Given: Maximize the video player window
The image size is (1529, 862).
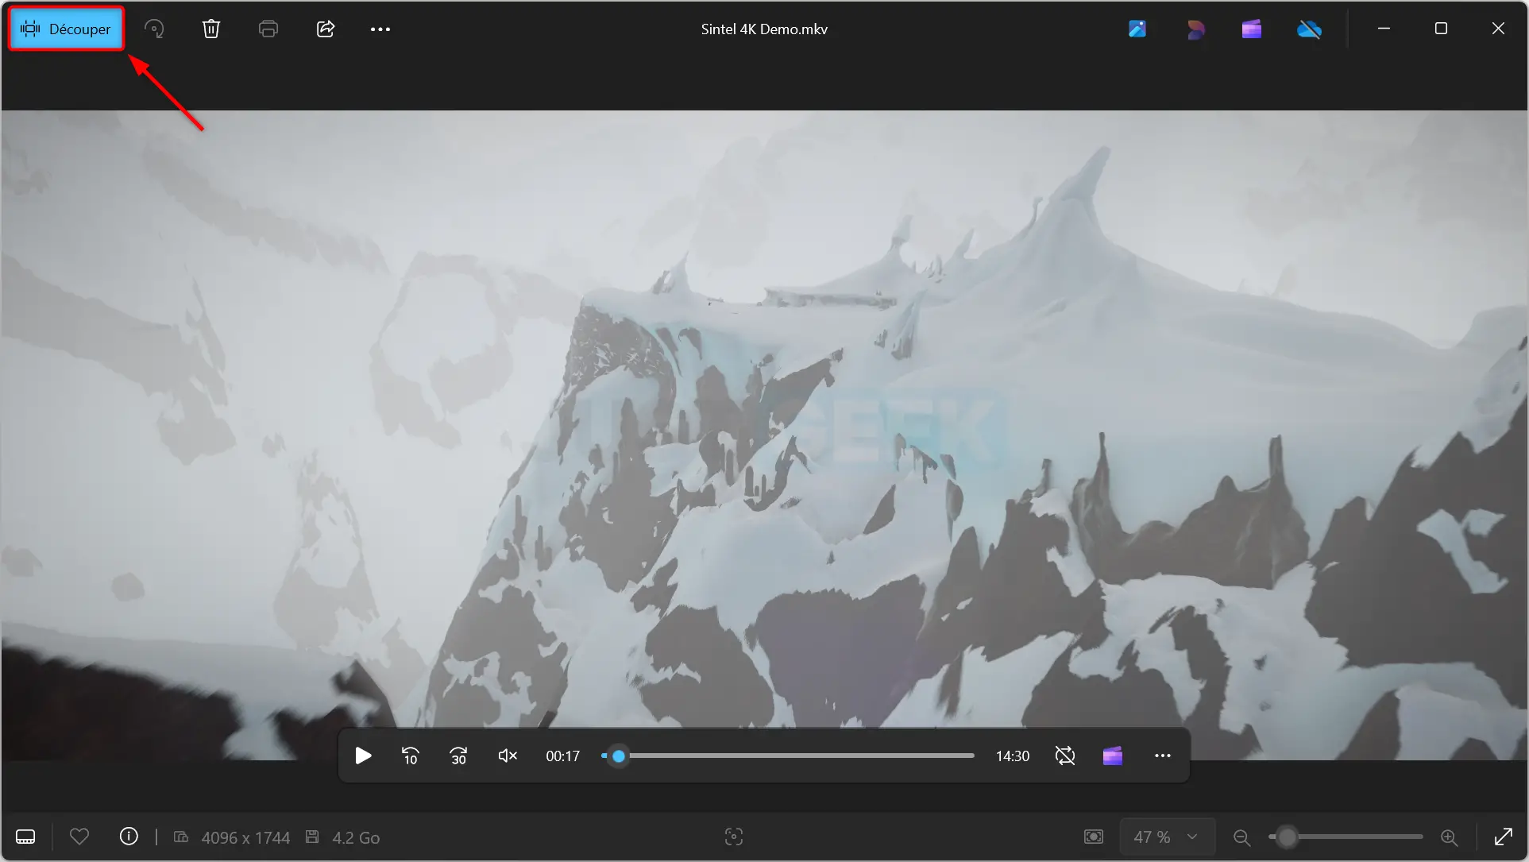Looking at the screenshot, I should point(1441,29).
